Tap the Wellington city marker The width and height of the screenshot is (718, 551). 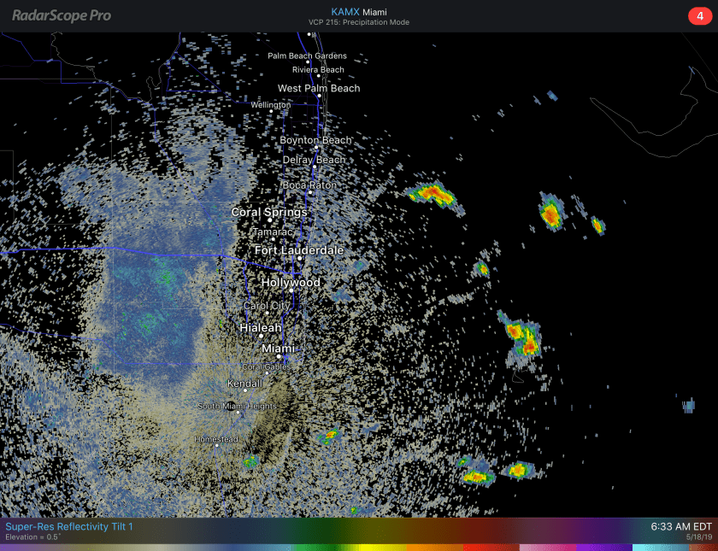(x=272, y=110)
